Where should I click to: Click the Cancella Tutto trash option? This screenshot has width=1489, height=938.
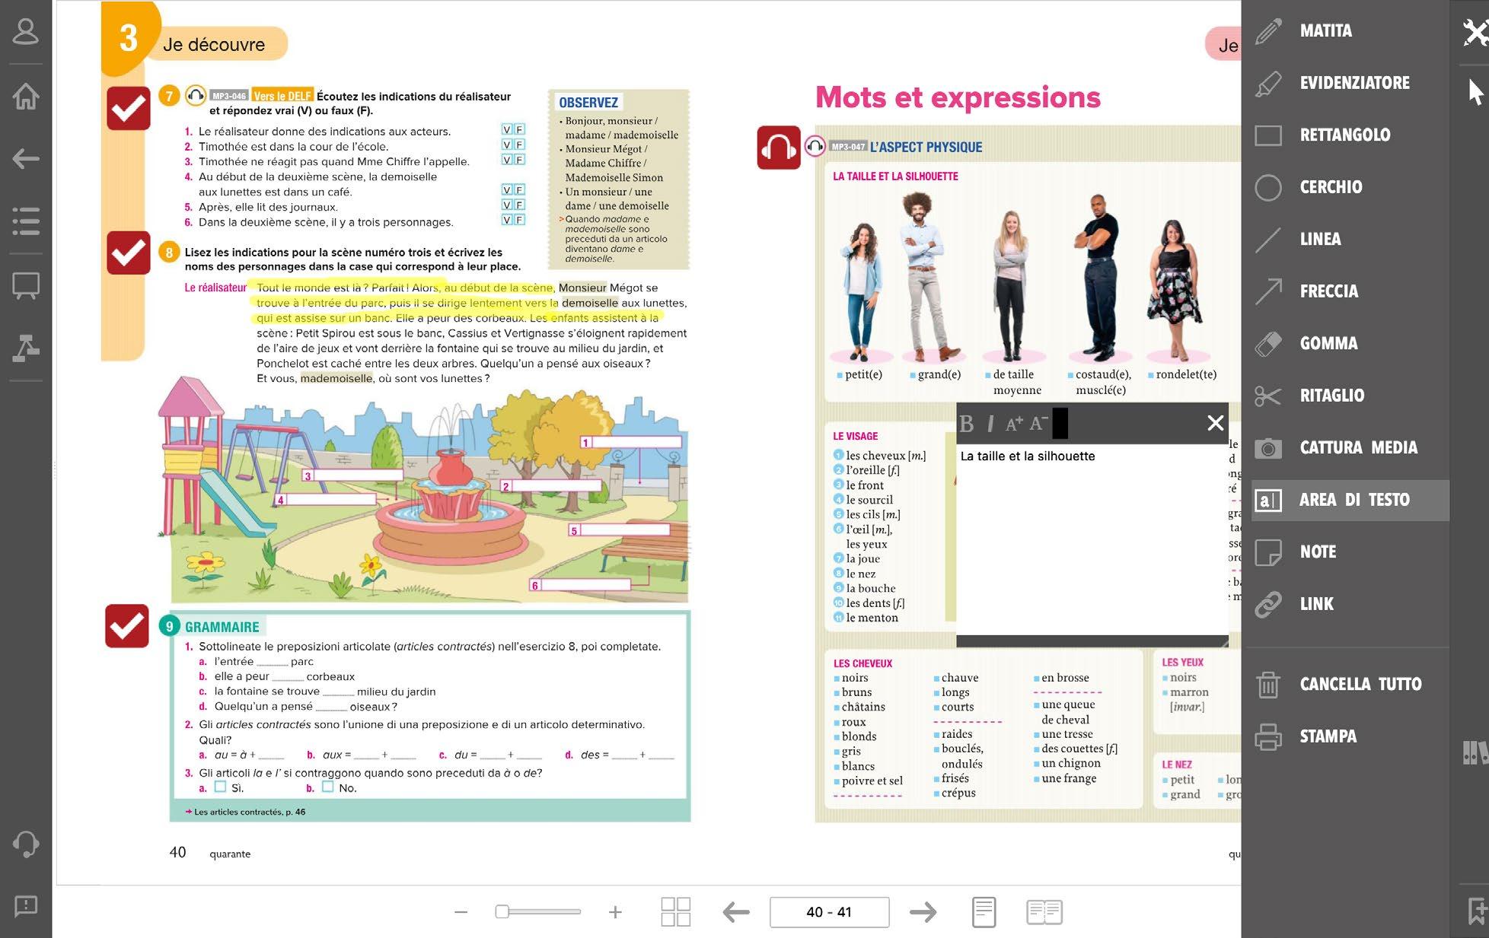(1359, 685)
